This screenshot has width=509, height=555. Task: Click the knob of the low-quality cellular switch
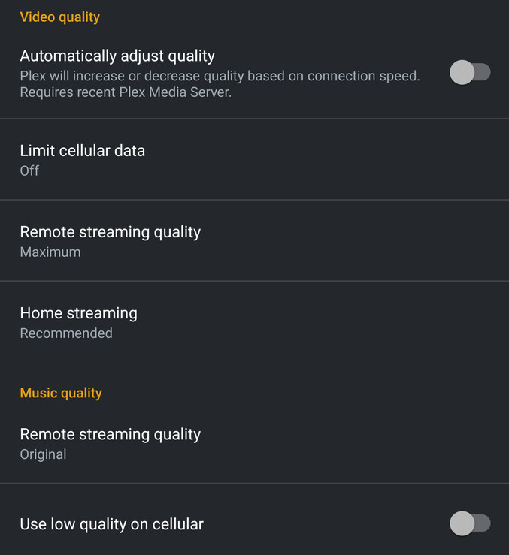pos(462,523)
